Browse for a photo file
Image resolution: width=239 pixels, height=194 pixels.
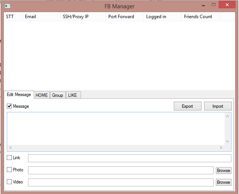(x=223, y=171)
